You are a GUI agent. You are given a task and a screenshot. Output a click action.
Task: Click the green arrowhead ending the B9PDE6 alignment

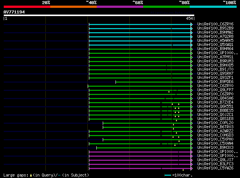[x=192, y=82]
